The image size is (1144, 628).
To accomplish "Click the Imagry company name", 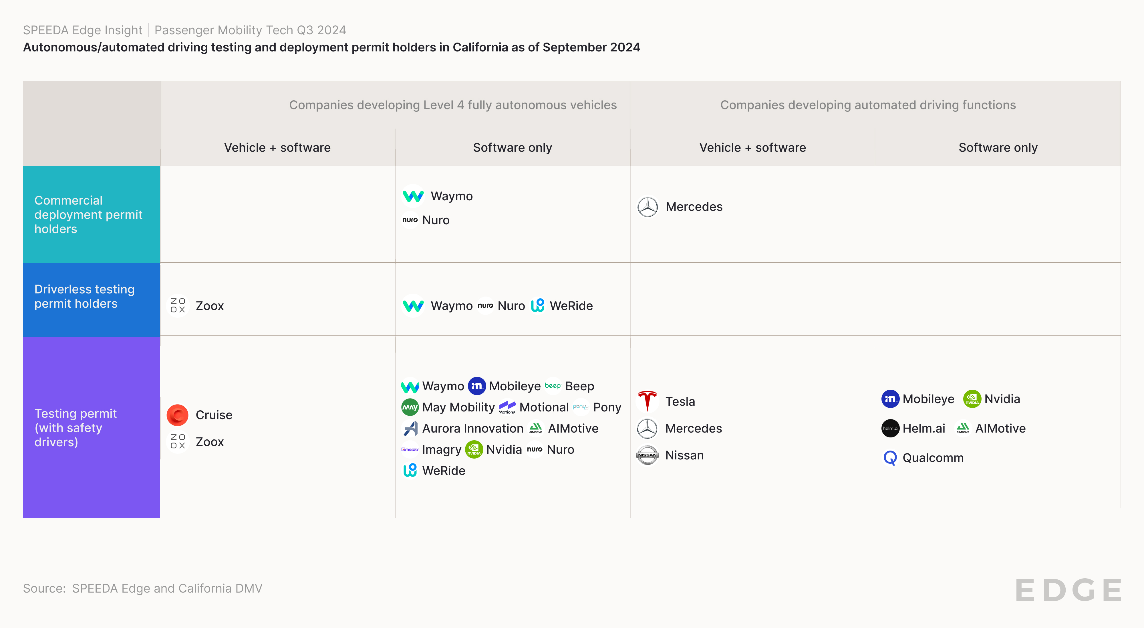I will 442,450.
